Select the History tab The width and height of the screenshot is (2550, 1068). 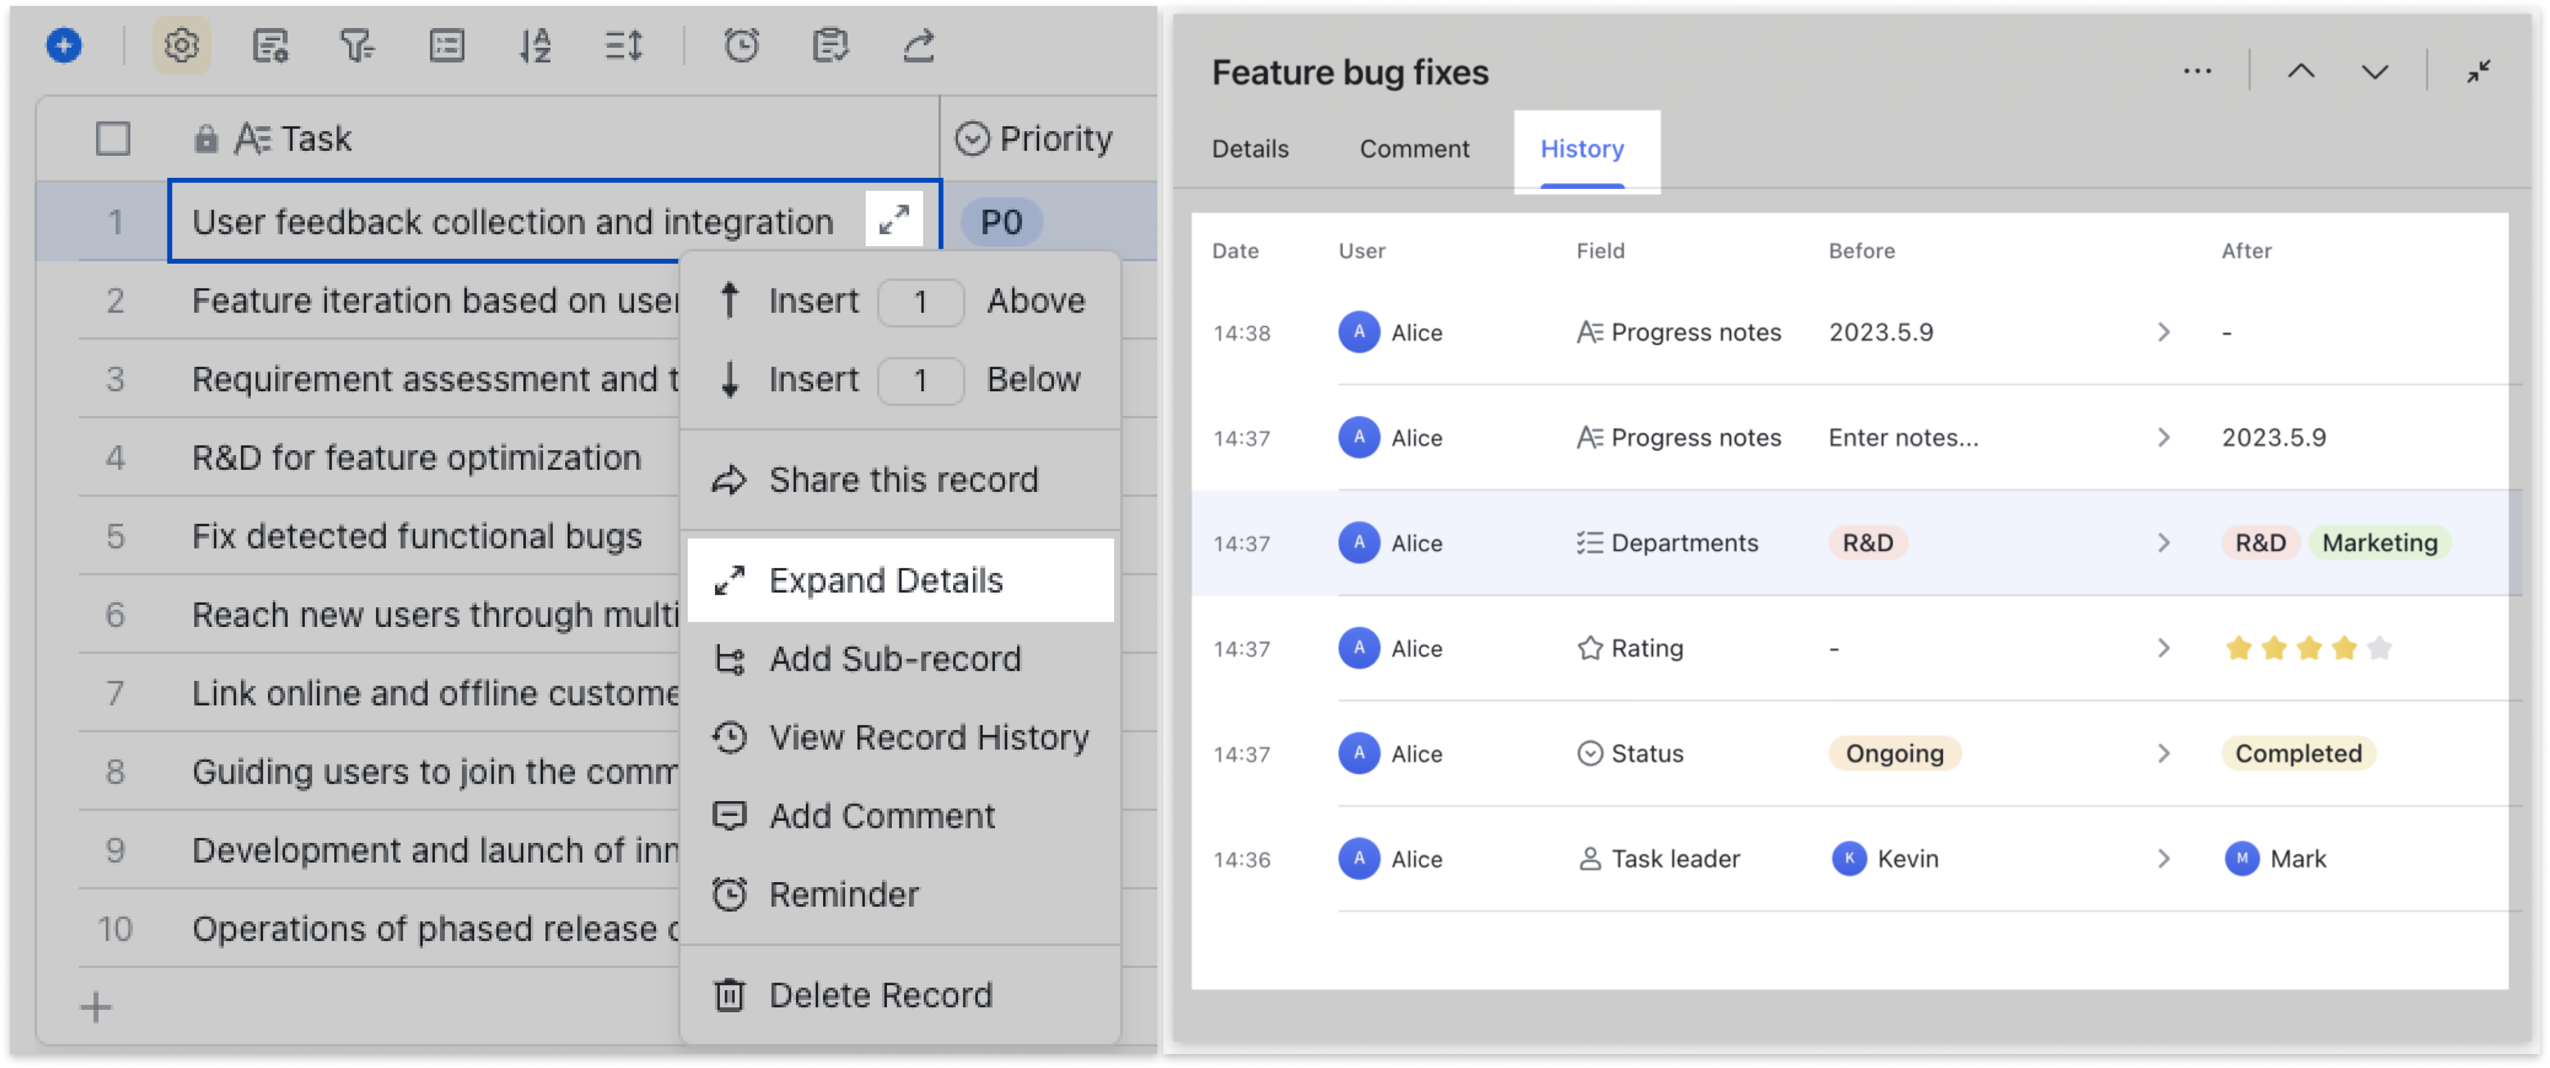coord(1582,149)
